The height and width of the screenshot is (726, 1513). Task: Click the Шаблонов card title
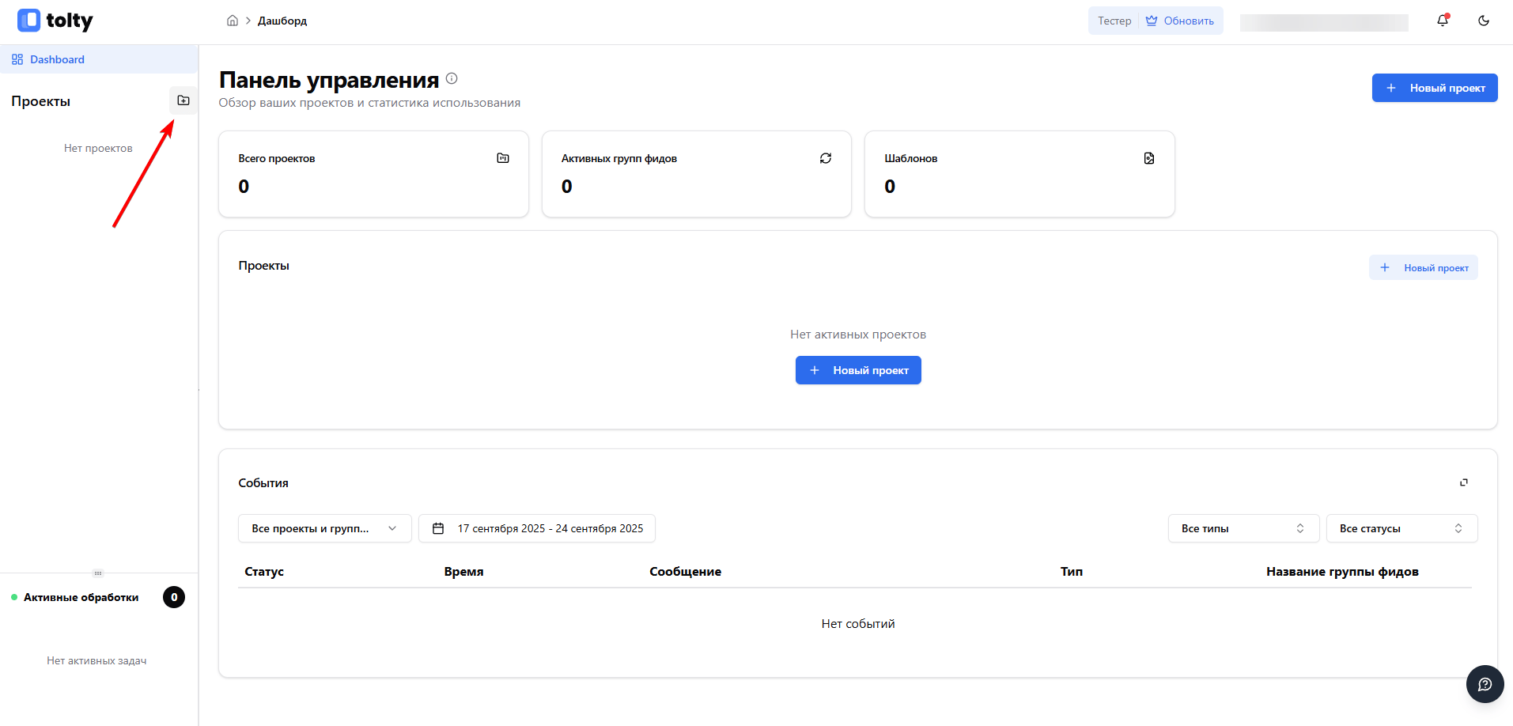click(911, 158)
